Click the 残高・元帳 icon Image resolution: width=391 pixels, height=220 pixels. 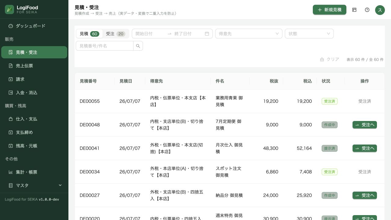coord(11,146)
